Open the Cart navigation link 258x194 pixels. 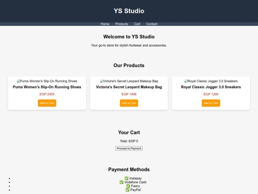pyautogui.click(x=137, y=24)
